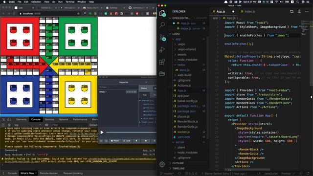The height and width of the screenshot is (176, 313).
Task: Expand the OUTLINE section
Action: (178, 163)
